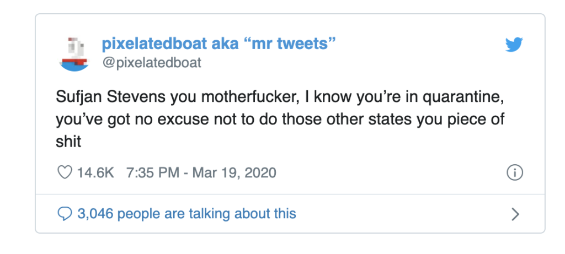The width and height of the screenshot is (565, 254).
Task: Click the 7:35 PM - Mar 19, 2020 timestamp
Action: click(x=201, y=172)
